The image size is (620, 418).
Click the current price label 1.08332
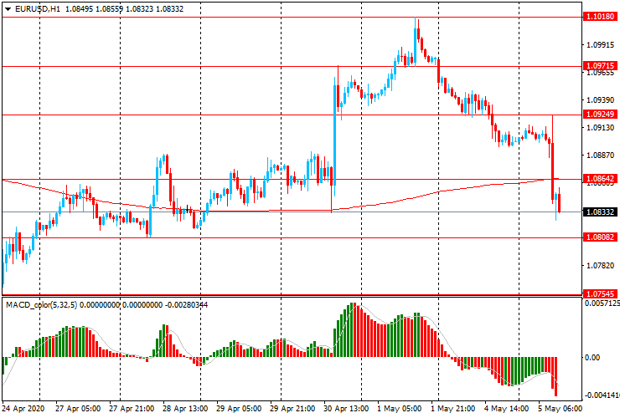600,212
